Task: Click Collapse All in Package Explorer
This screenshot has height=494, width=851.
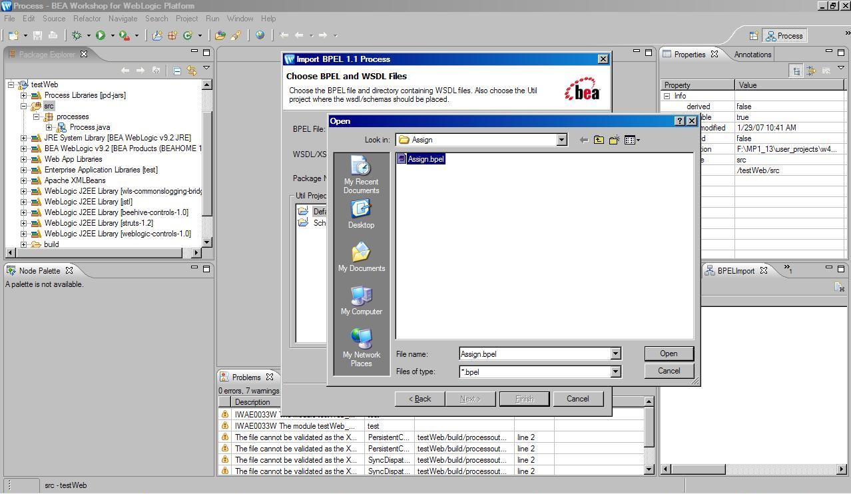Action: click(177, 70)
